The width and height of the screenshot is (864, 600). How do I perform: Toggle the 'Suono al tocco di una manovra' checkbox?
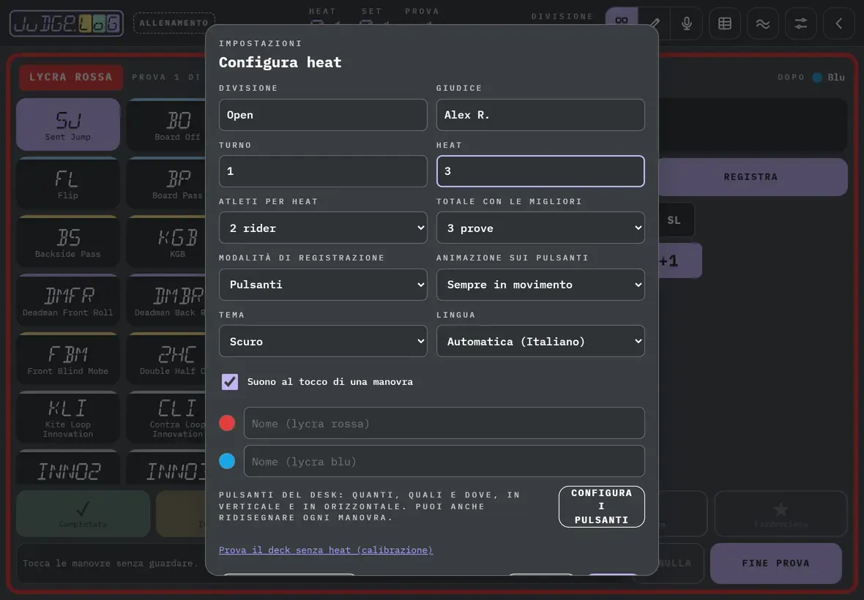[230, 381]
